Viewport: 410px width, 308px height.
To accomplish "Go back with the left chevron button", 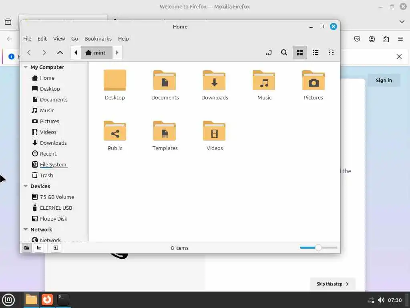I will 29,53.
